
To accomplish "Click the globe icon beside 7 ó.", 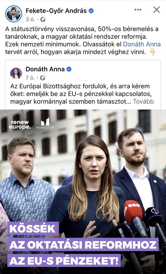I will pyautogui.click(x=43, y=78).
